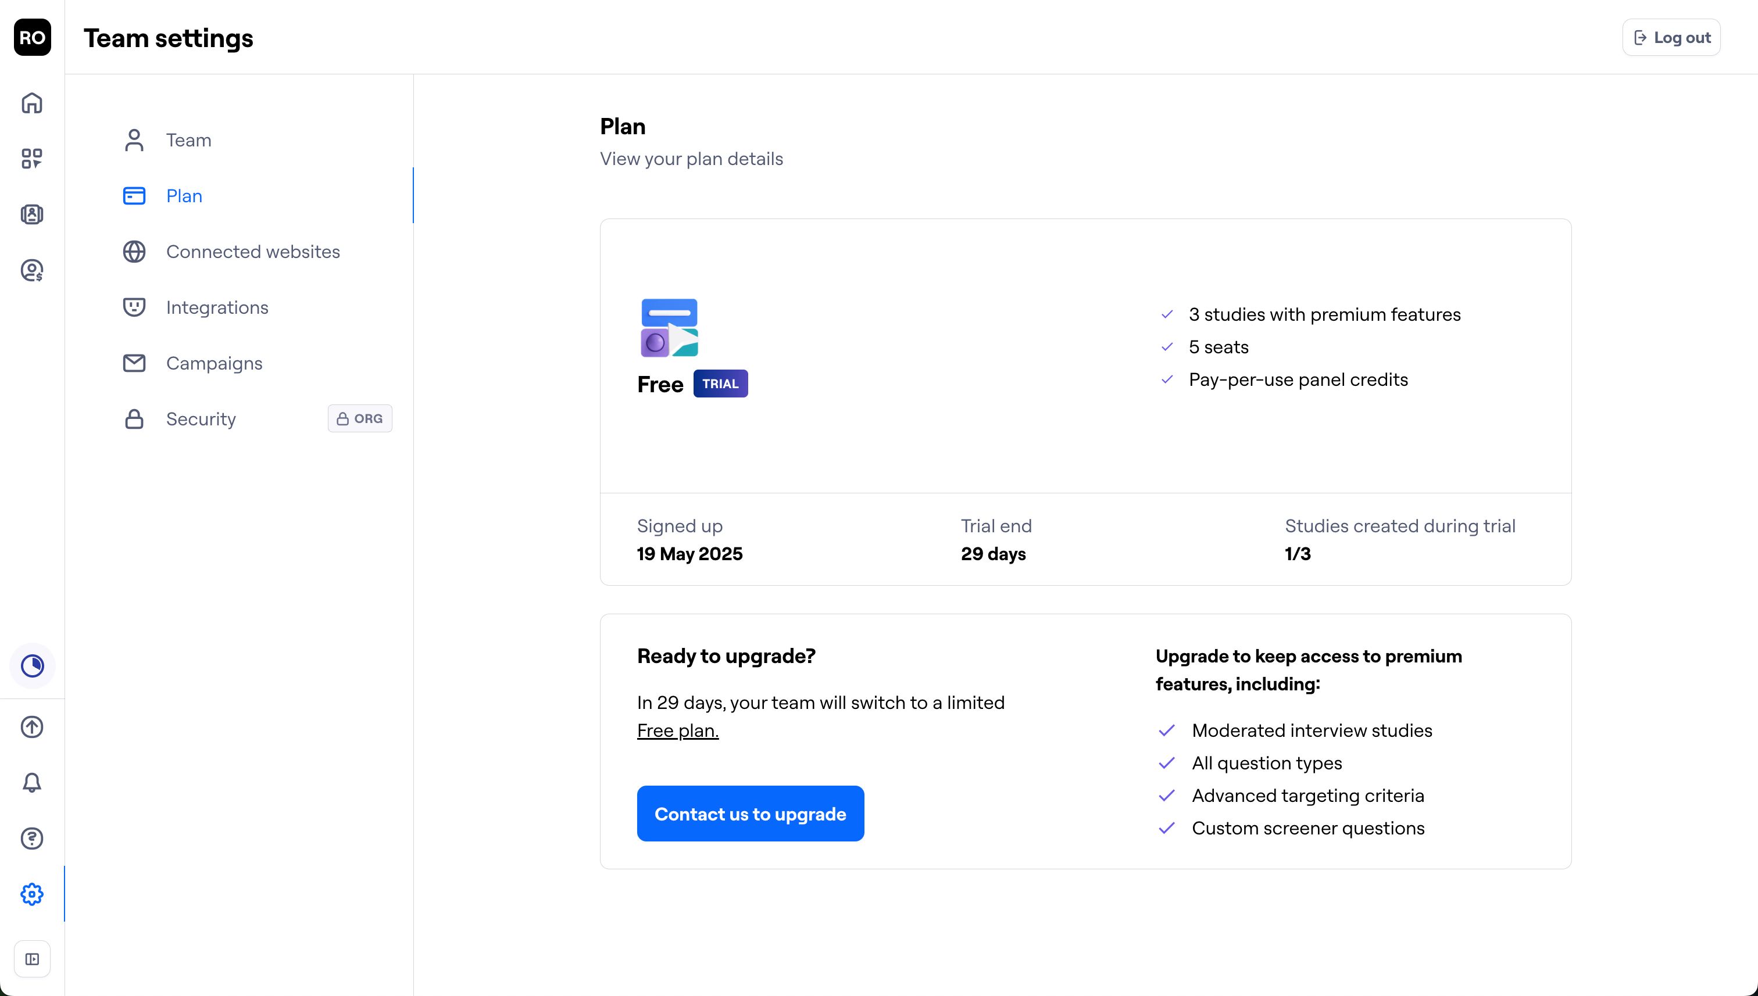The width and height of the screenshot is (1758, 996).
Task: Click 'All question types' text
Action: click(1267, 763)
